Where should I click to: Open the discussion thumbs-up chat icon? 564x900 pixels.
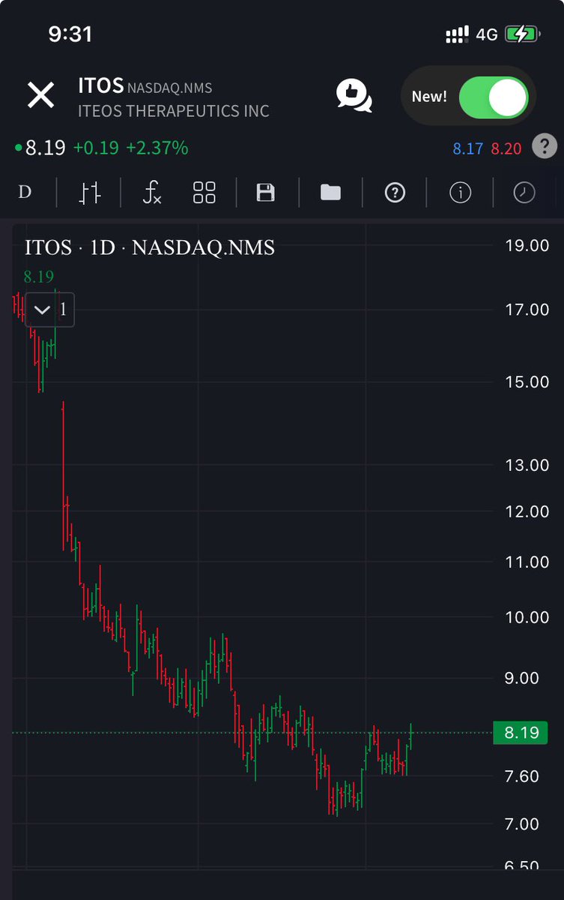tap(354, 97)
